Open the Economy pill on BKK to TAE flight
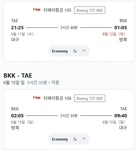Viewport: 136px width, 150px height. click(69, 139)
